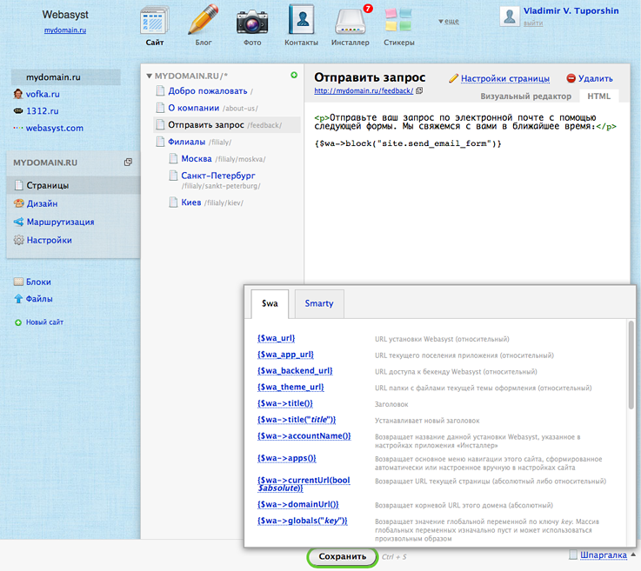Image resolution: width=641 pixels, height=571 pixels.
Task: Open the Инсталлер drive icon
Action: pos(350,22)
